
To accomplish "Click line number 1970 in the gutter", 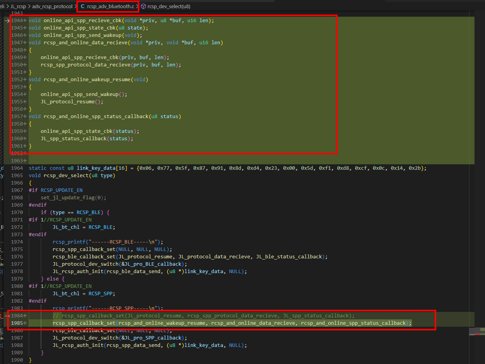I will [x=17, y=212].
